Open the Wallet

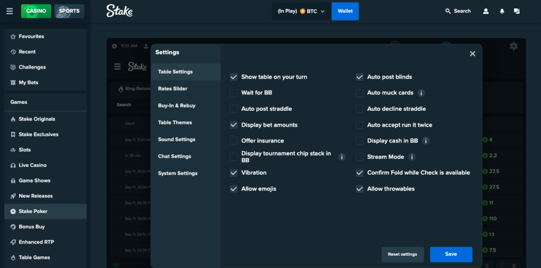coord(345,11)
